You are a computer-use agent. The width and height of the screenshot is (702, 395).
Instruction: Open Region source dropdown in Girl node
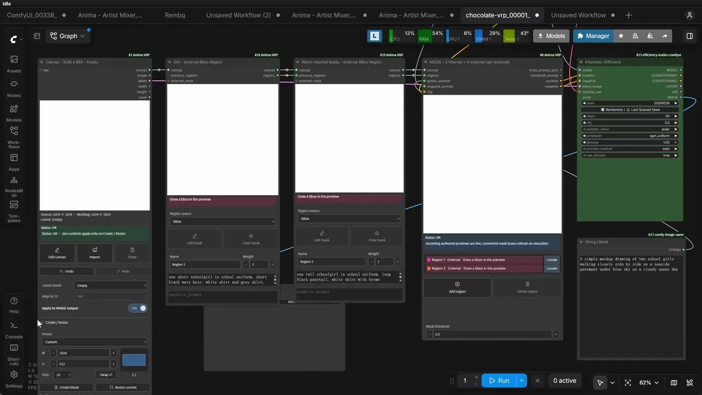(222, 222)
